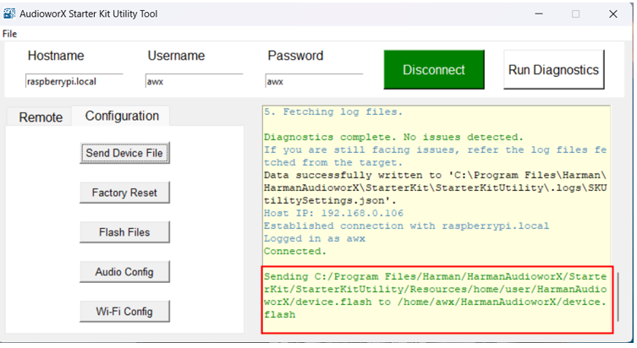
Task: Open the Flash Files option
Action: pyautogui.click(x=124, y=232)
